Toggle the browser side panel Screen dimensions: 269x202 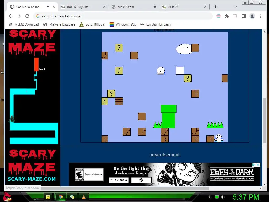[244, 16]
